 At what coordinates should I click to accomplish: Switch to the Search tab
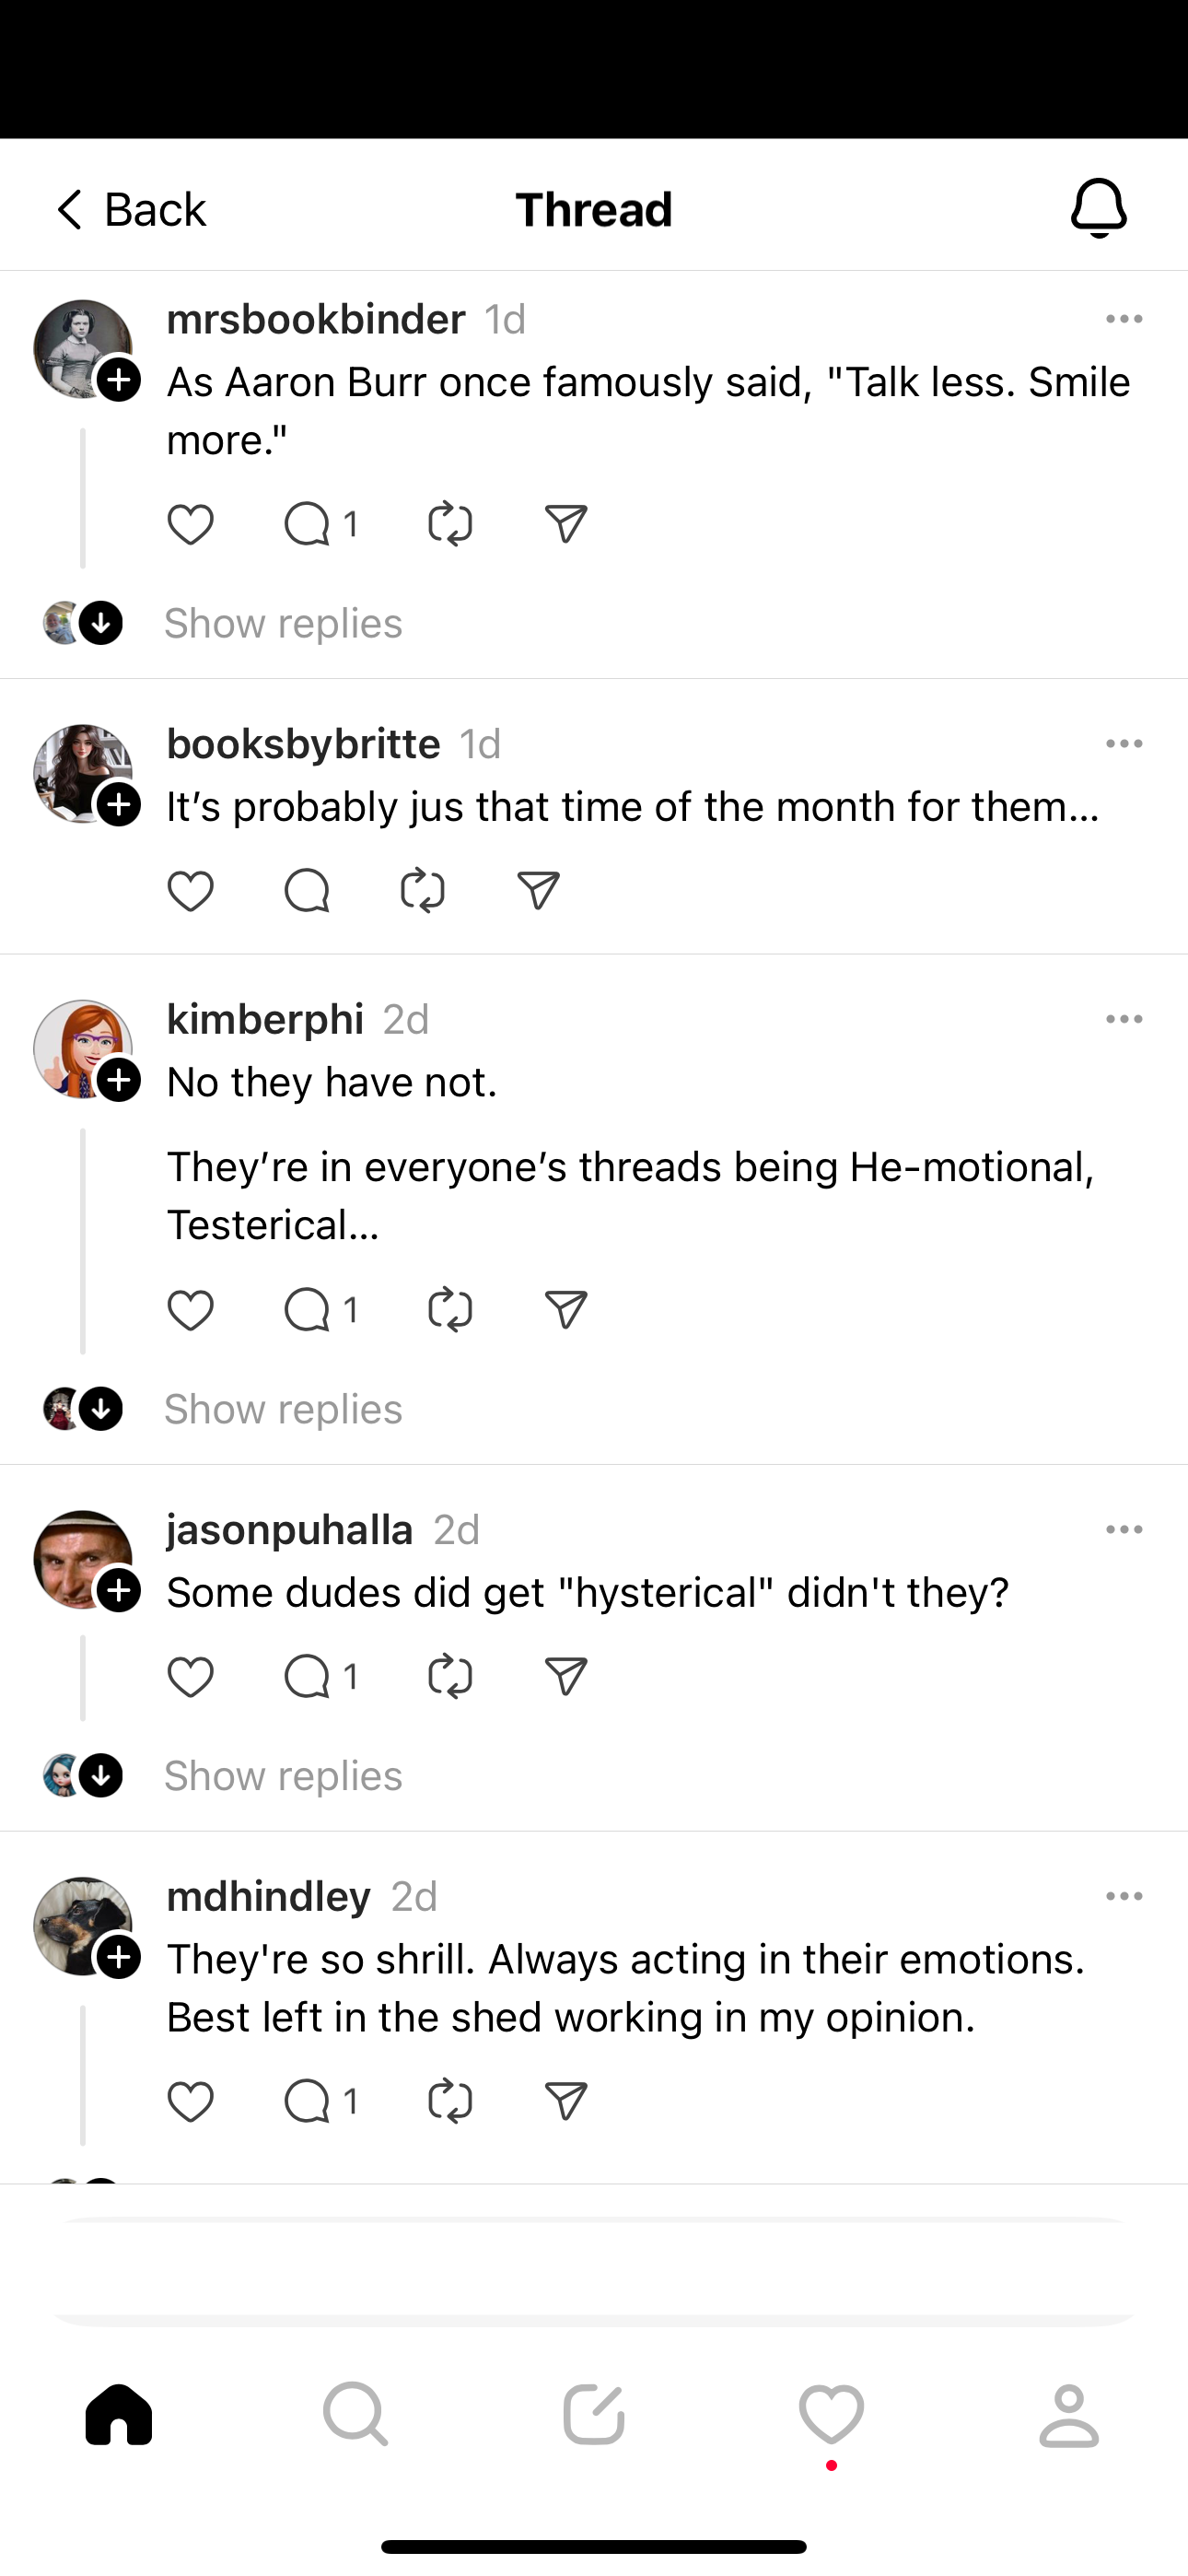(x=356, y=2415)
